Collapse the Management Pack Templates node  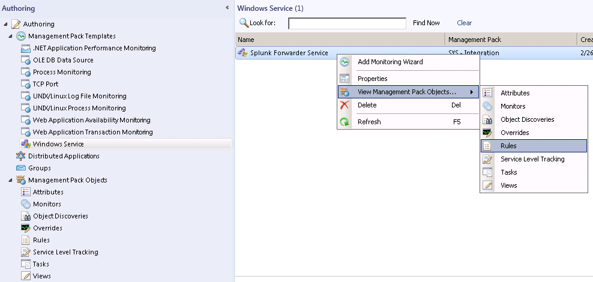click(x=11, y=36)
